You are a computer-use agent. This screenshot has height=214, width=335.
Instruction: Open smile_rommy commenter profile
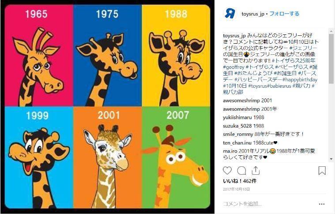(x=238, y=134)
